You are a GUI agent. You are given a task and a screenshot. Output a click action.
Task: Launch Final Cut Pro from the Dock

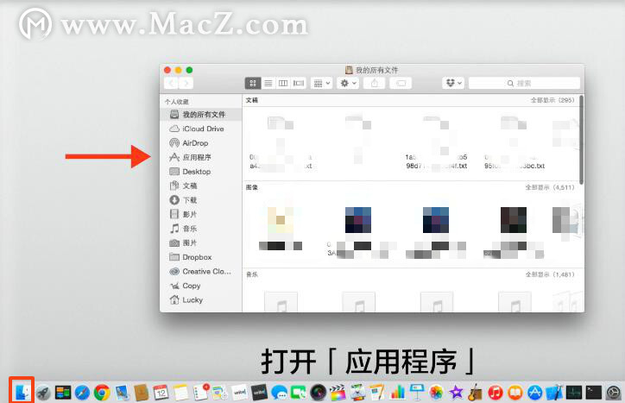(x=338, y=393)
